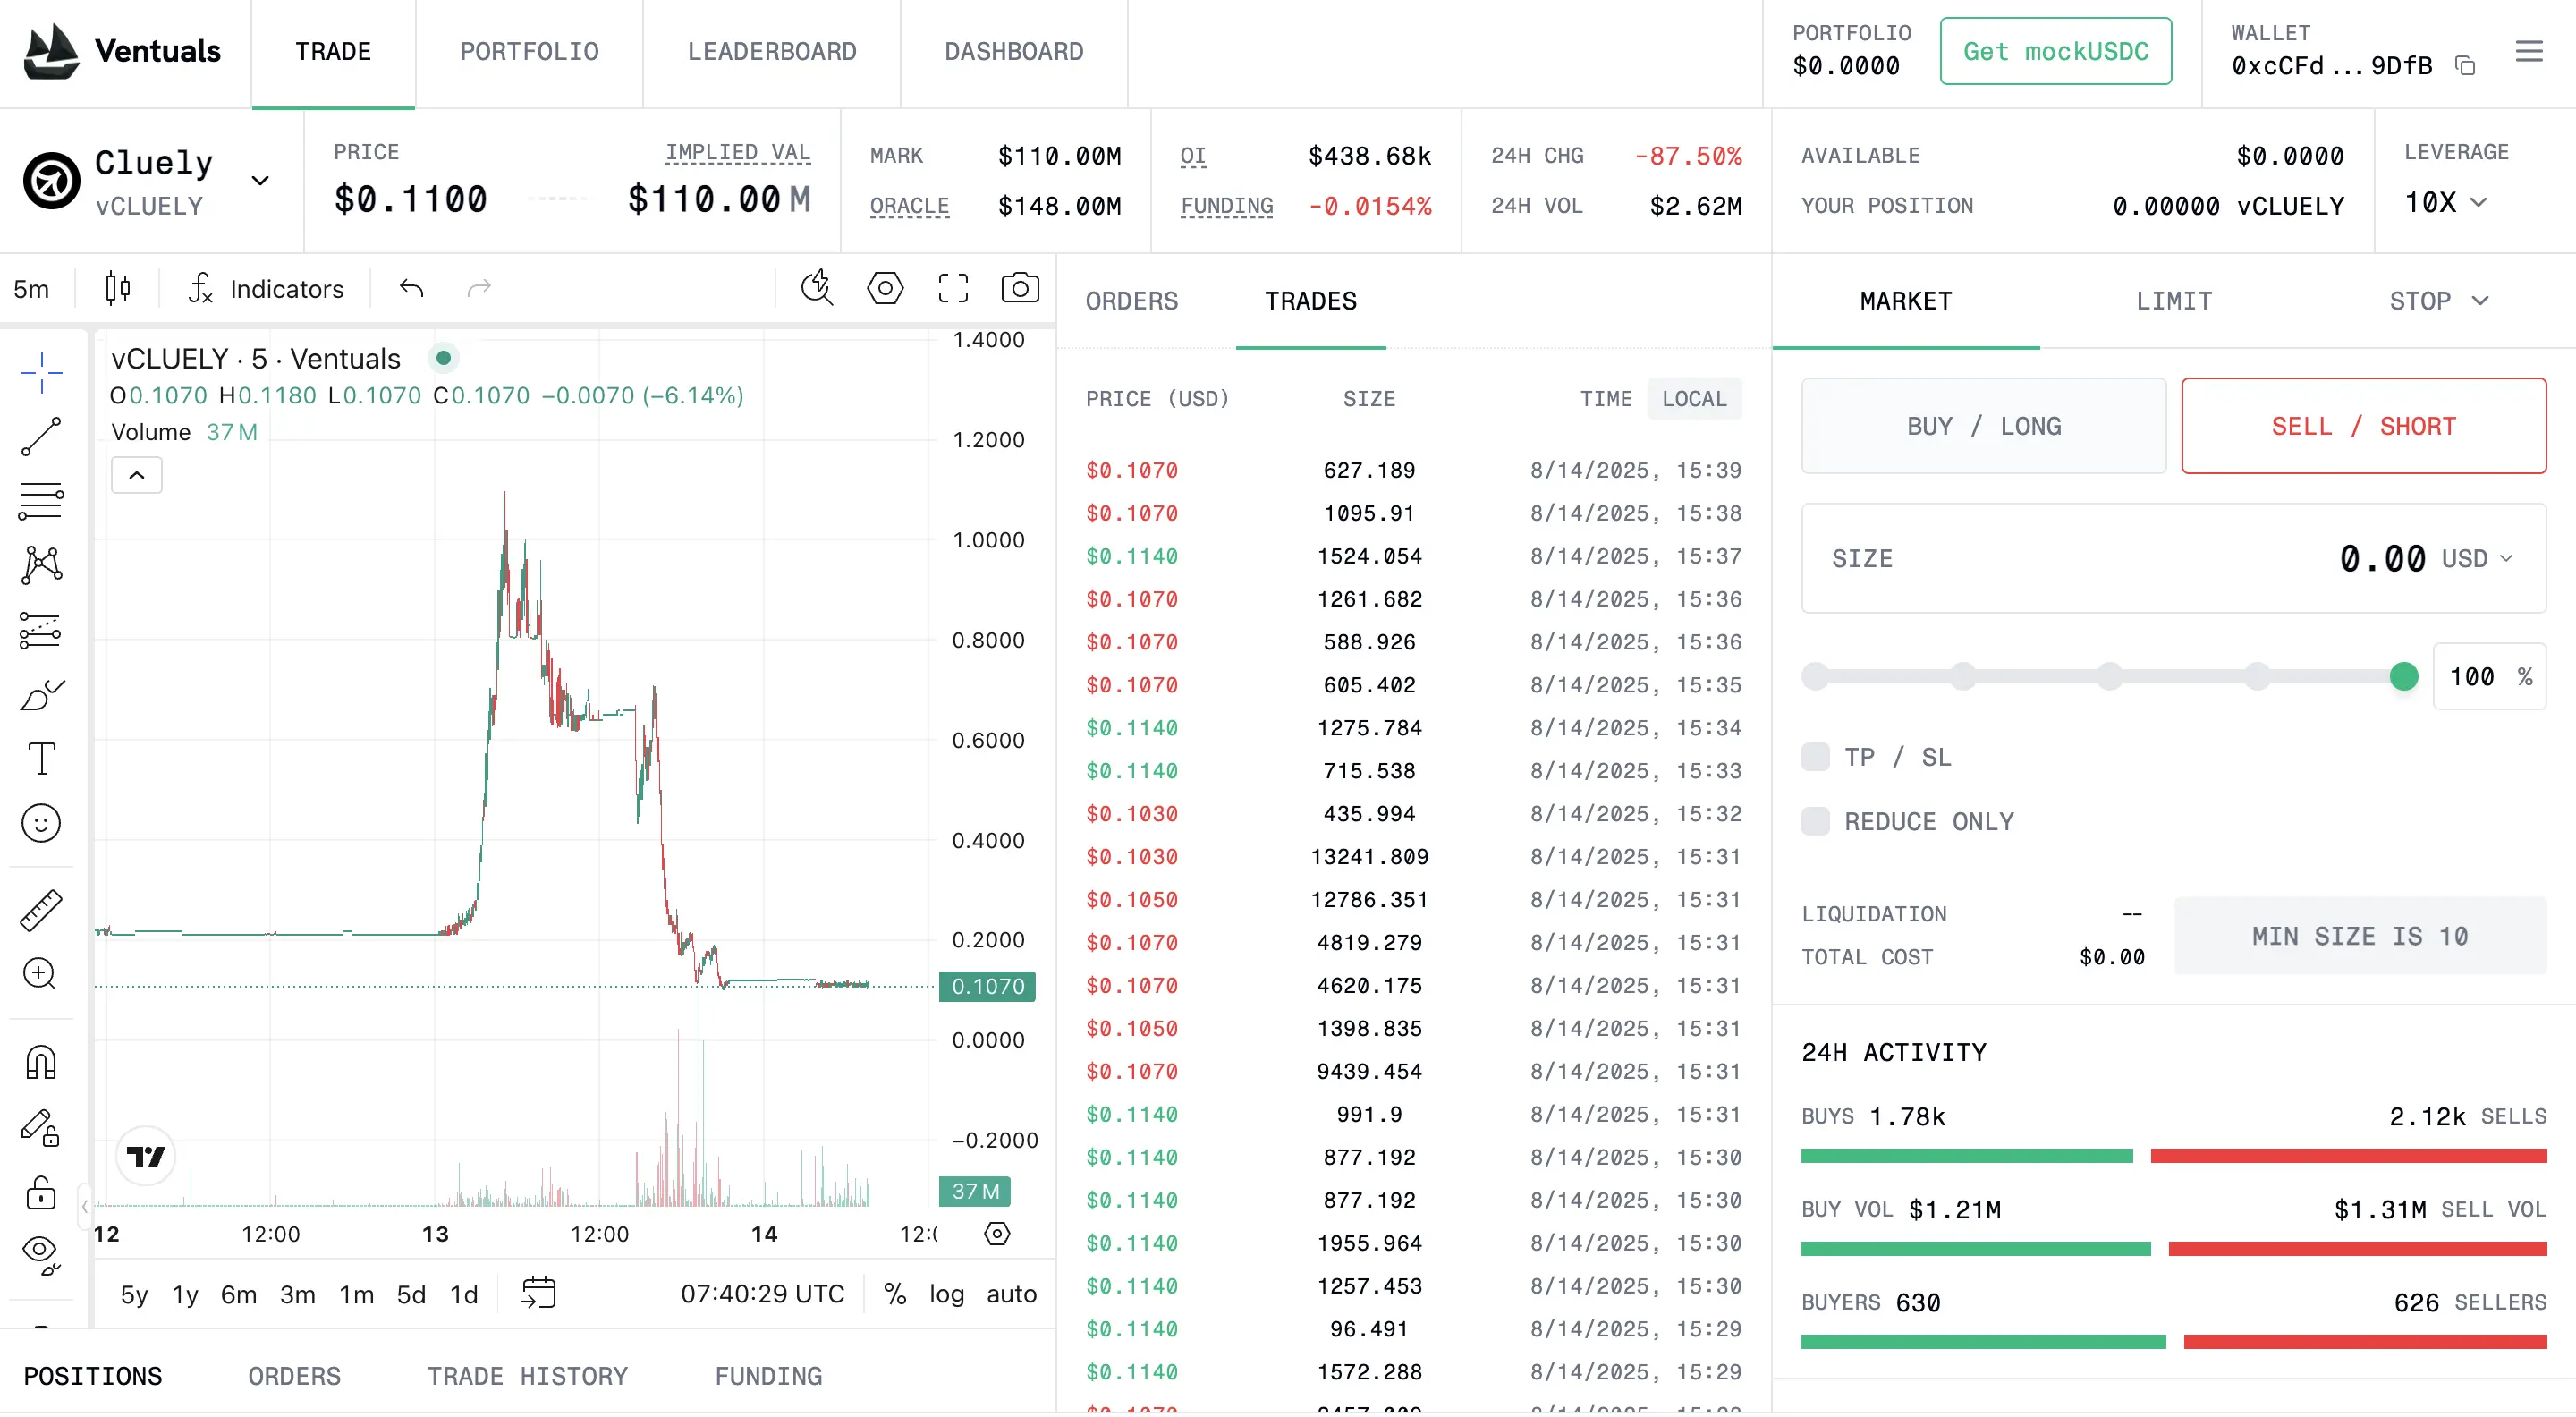Click the chart screenshot camera icon

click(x=1019, y=289)
